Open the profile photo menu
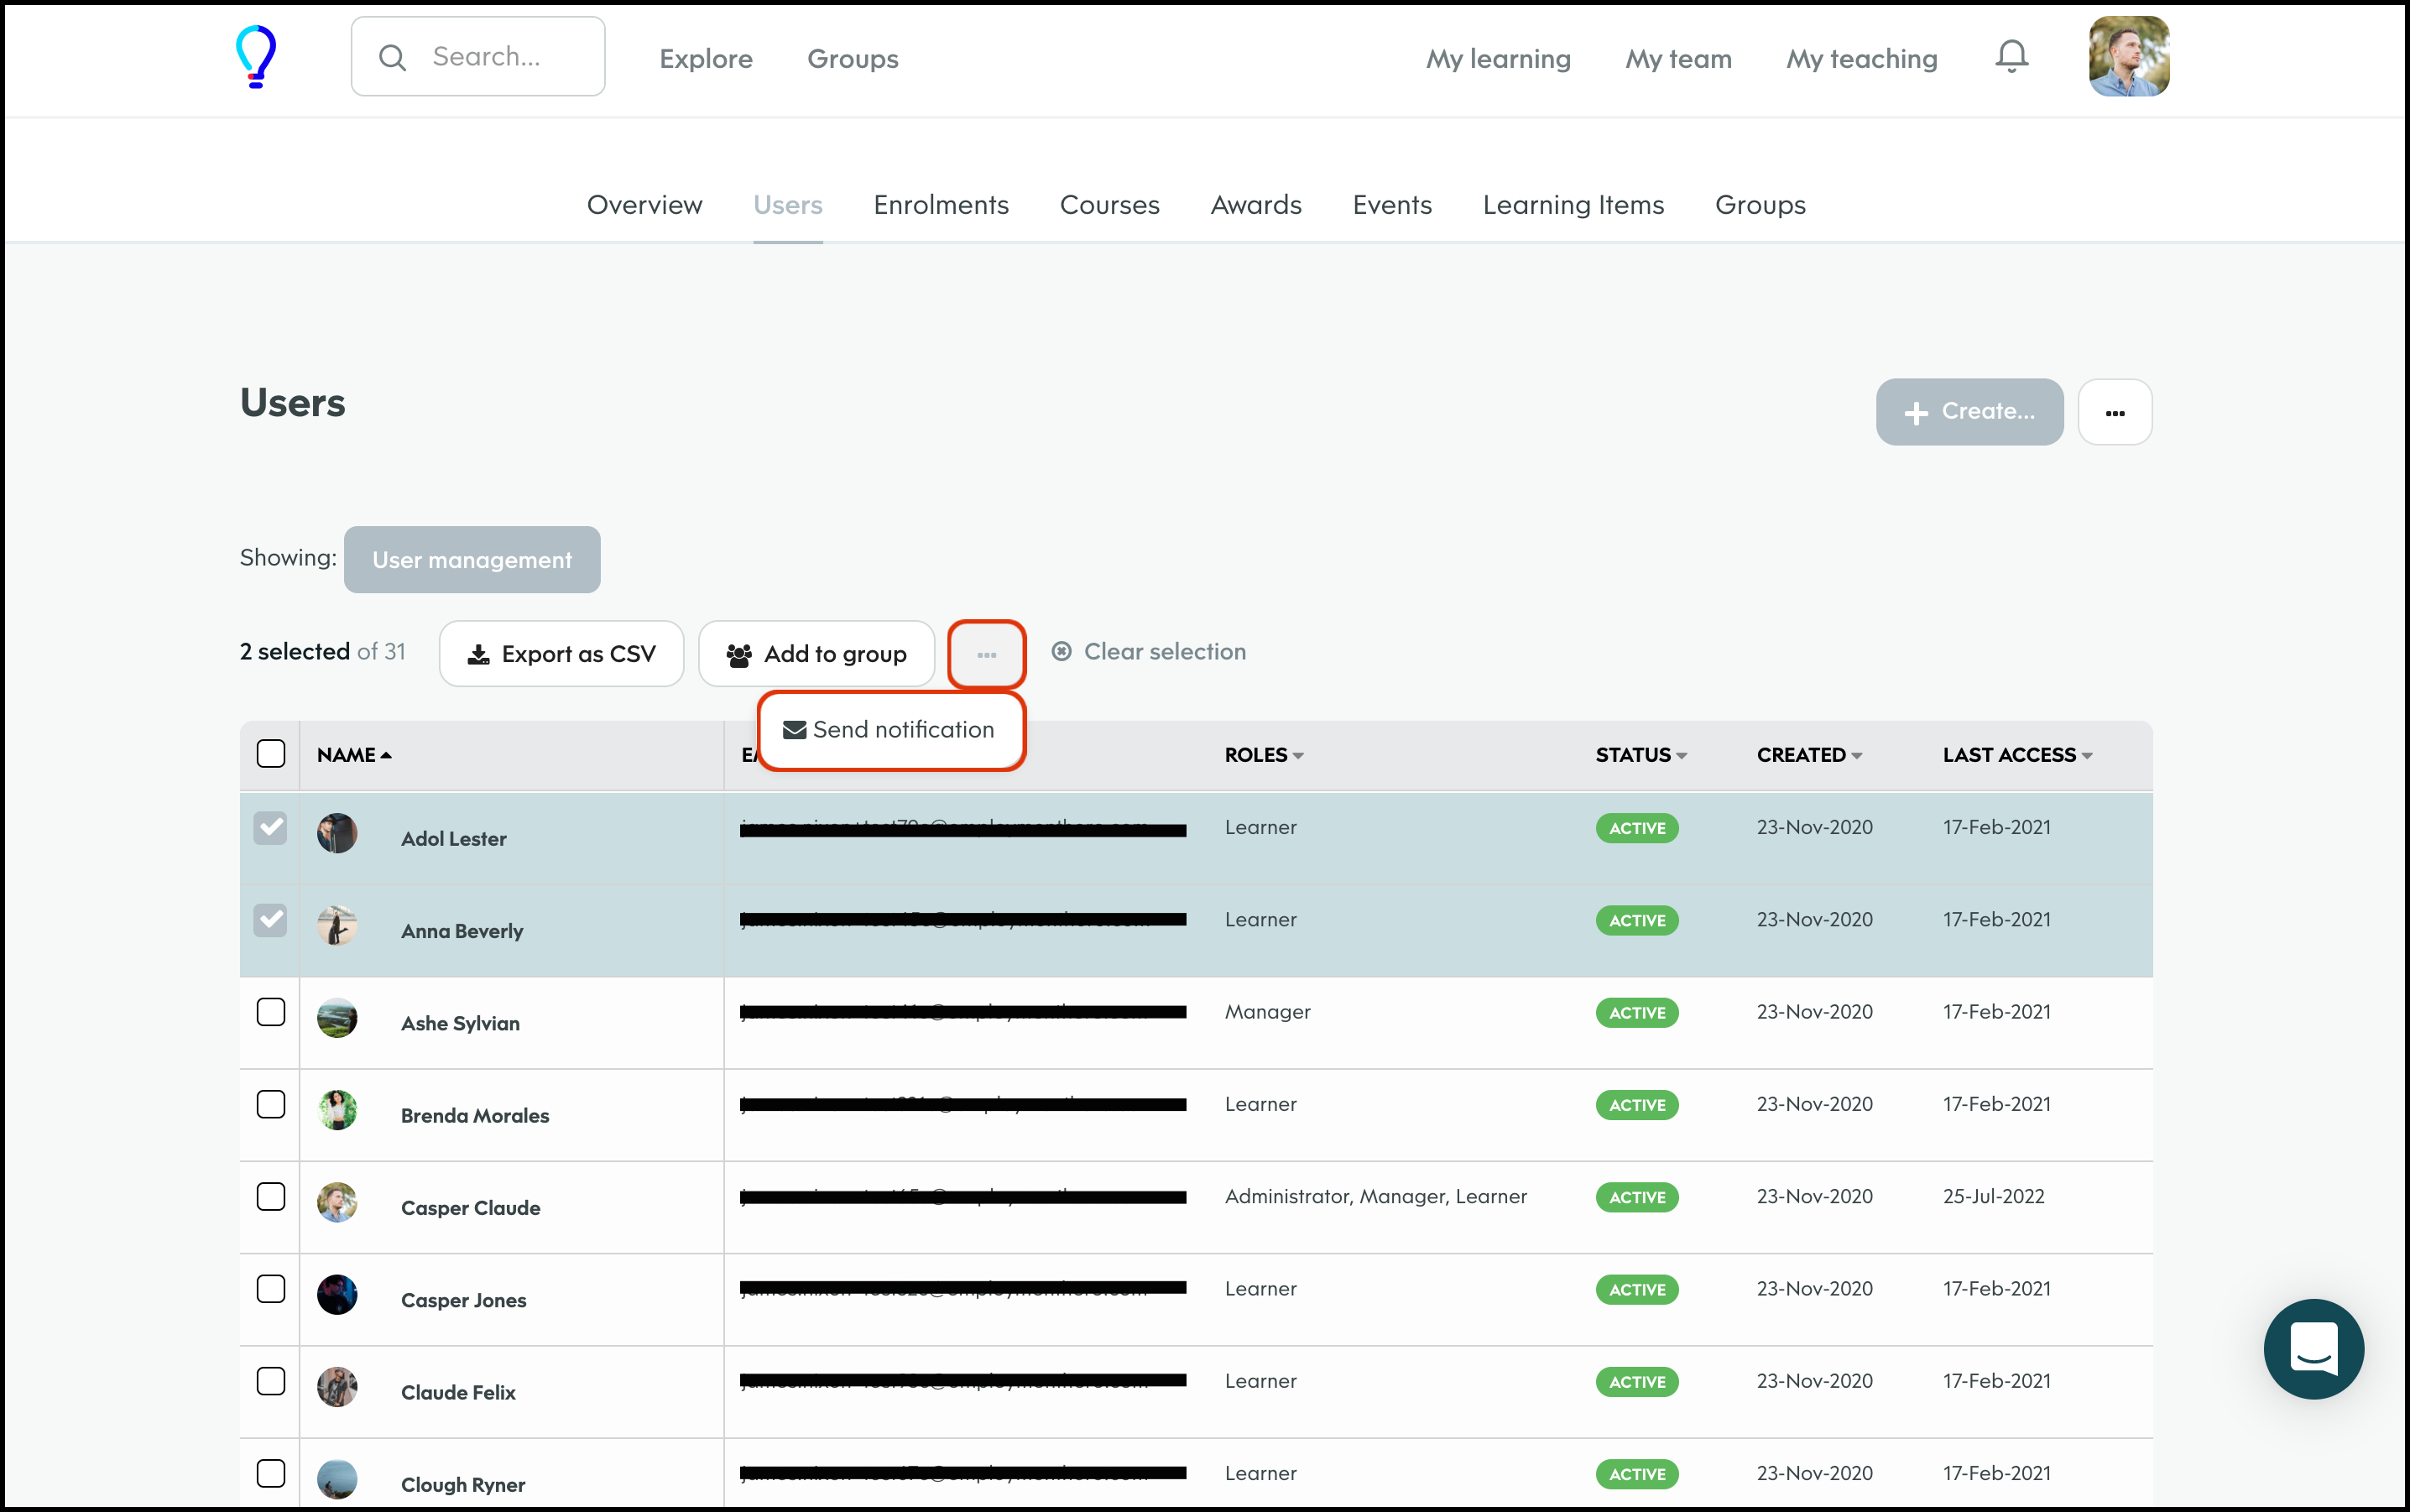Screen dimensions: 2410x1512 point(2128,57)
